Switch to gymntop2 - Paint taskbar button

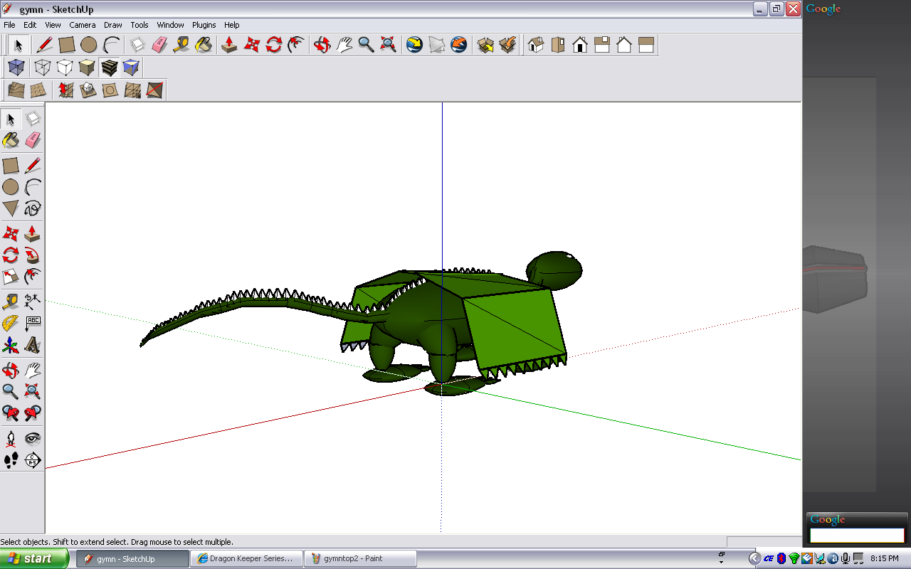[x=360, y=558]
